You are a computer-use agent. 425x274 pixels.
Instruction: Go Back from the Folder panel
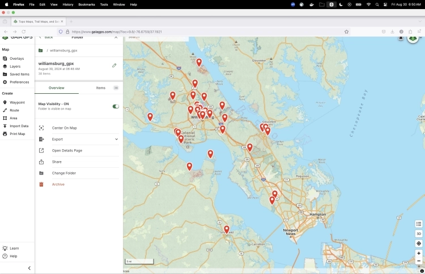point(46,37)
